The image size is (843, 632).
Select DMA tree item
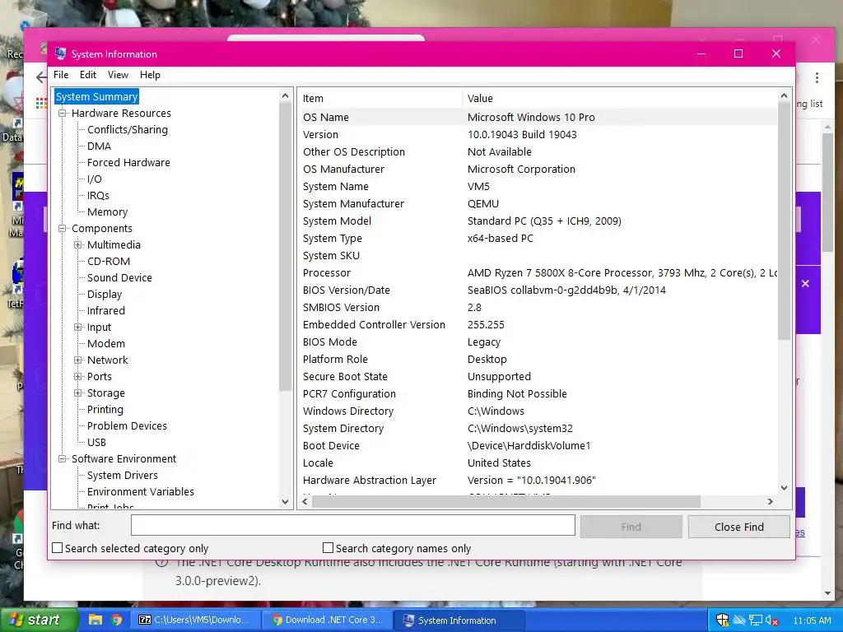pos(99,146)
